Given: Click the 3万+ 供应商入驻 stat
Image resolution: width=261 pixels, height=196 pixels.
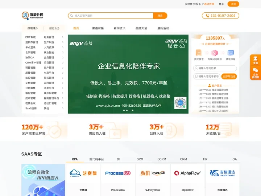Looking at the screenshot, I should pyautogui.click(x=108, y=130).
